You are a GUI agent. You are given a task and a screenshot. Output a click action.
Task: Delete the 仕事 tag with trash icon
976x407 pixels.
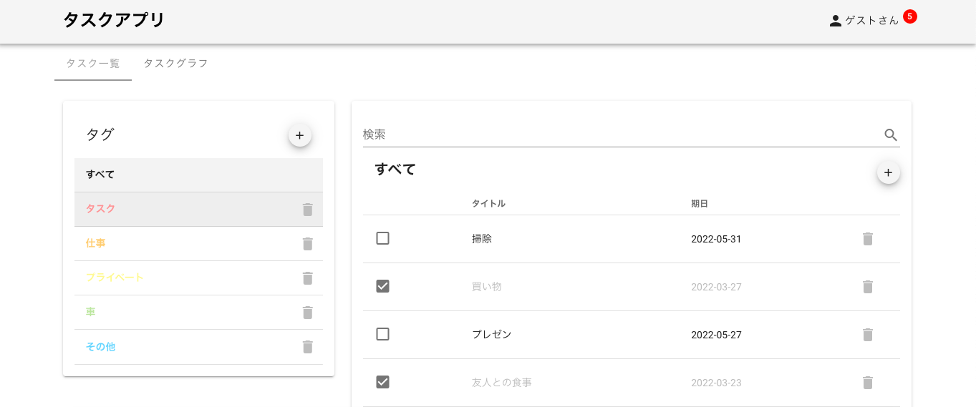[x=308, y=244]
